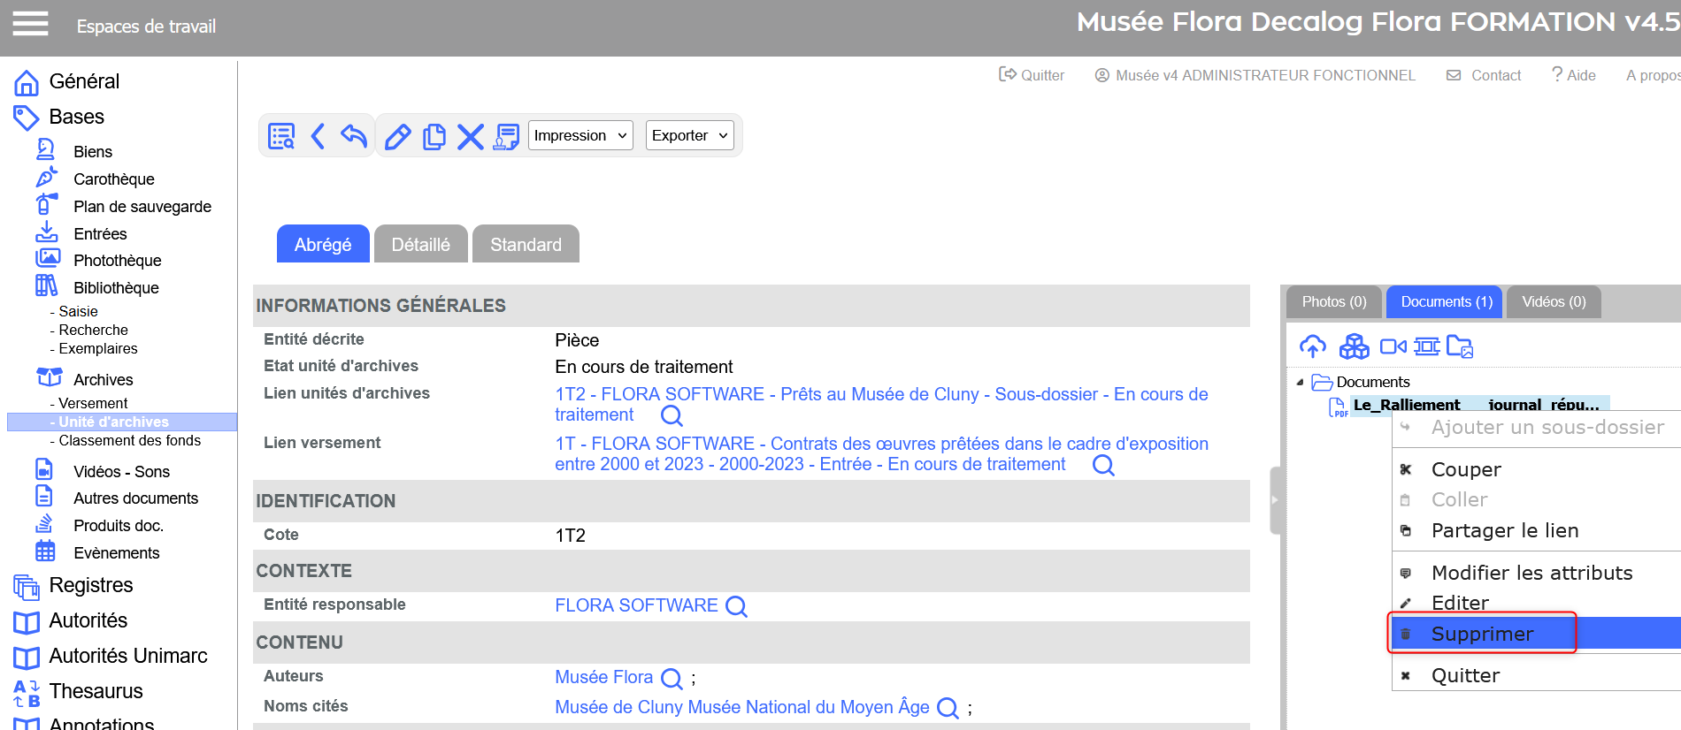Open the hamburger menu

point(30,25)
